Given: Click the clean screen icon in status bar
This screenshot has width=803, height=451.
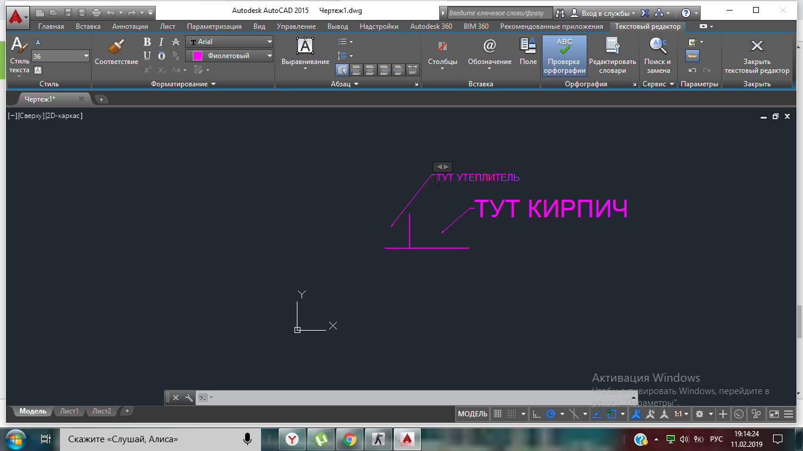Looking at the screenshot, I should click(774, 414).
